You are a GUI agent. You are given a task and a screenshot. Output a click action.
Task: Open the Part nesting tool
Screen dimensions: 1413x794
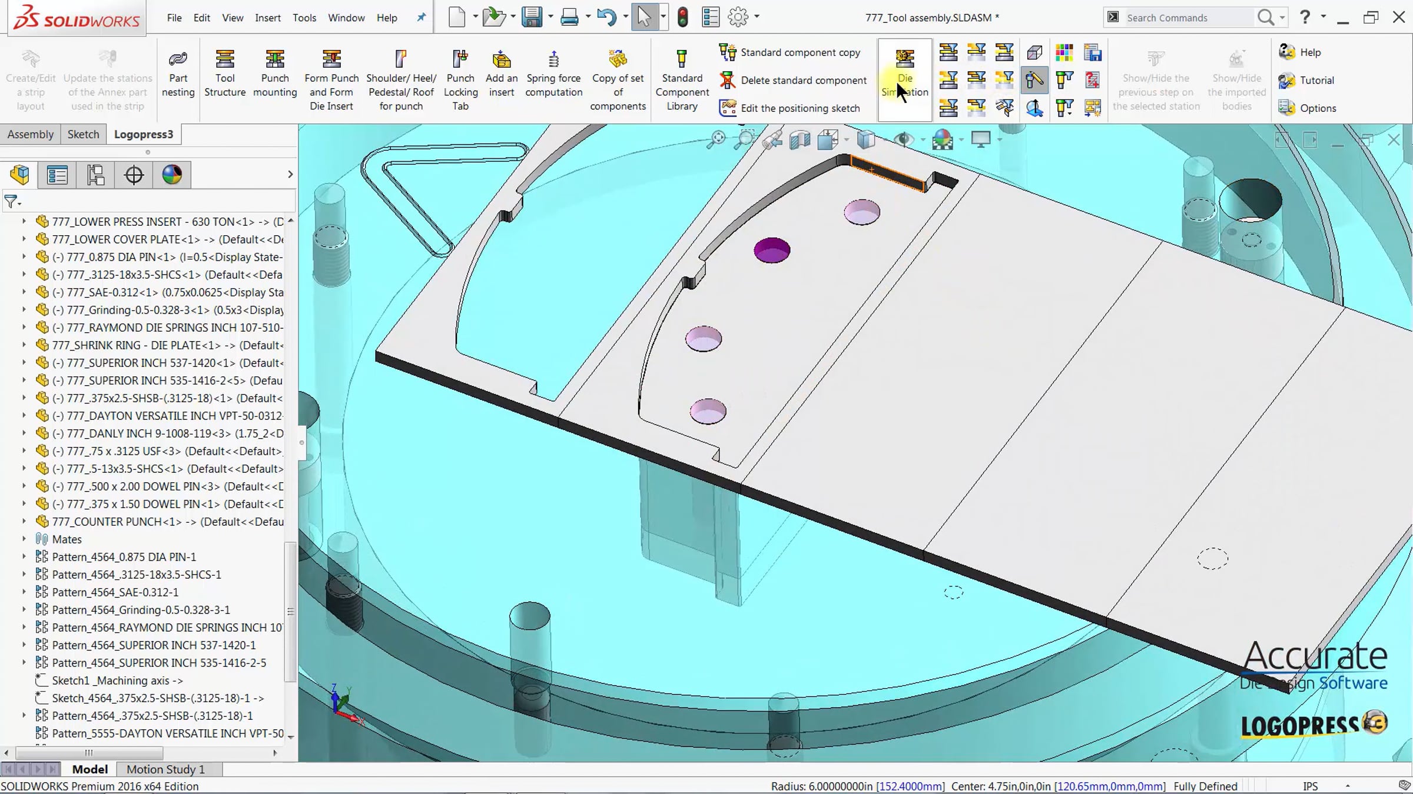[x=178, y=74]
